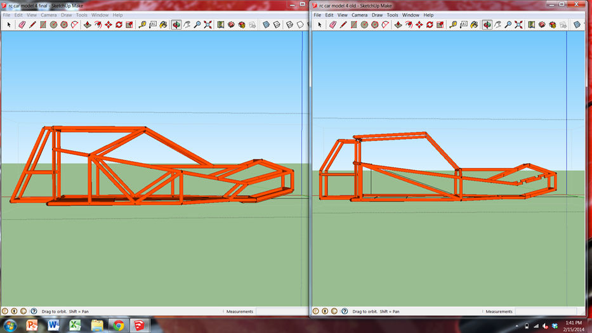The height and width of the screenshot is (333, 592).
Task: Select the Tape Measure tool in old model window
Action: point(453,25)
